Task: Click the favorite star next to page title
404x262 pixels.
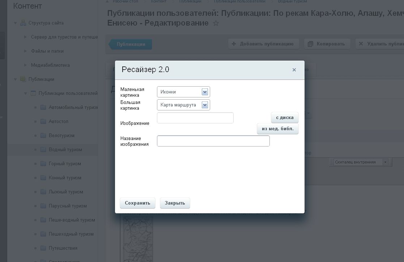Action: (x=216, y=23)
